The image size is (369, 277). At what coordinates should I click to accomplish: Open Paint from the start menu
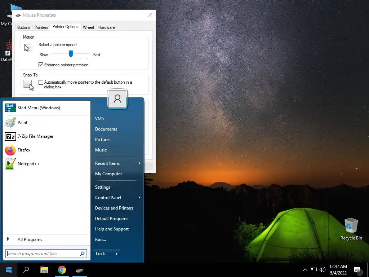coord(46,123)
